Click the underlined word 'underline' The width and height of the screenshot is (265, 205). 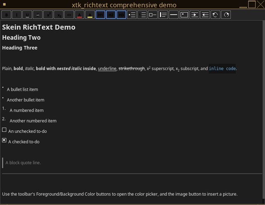(107, 69)
